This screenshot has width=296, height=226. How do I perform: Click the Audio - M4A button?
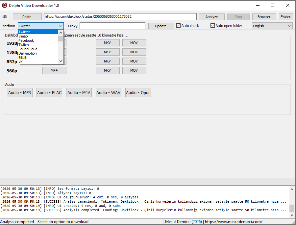pos(79,92)
